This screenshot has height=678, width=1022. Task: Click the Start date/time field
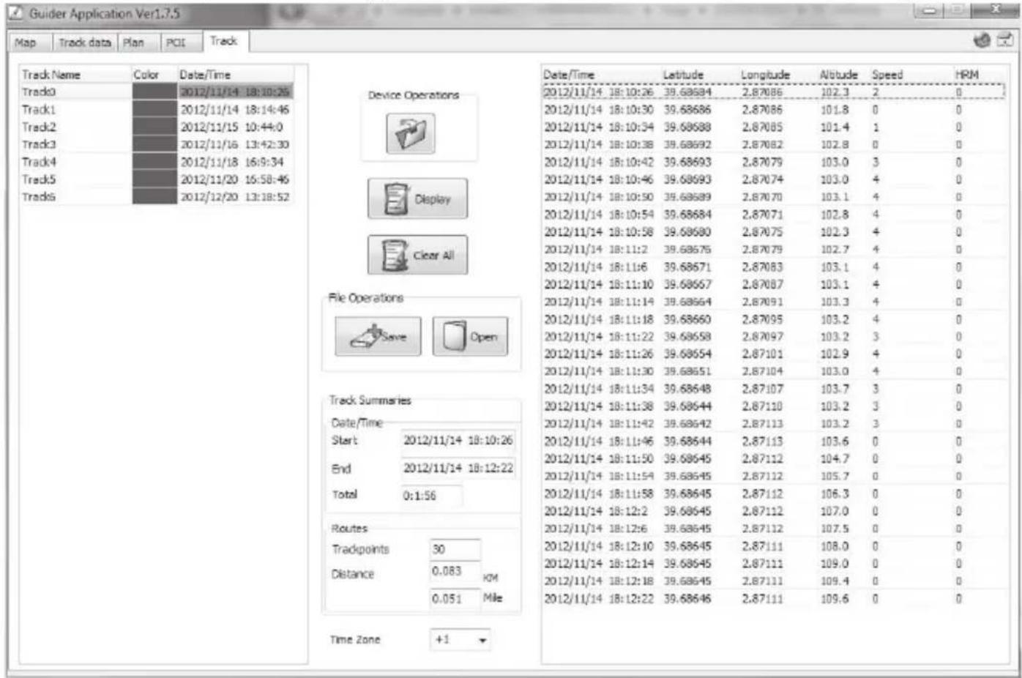pos(458,441)
